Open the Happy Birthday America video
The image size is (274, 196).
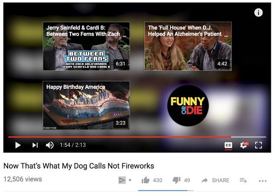tap(86, 105)
